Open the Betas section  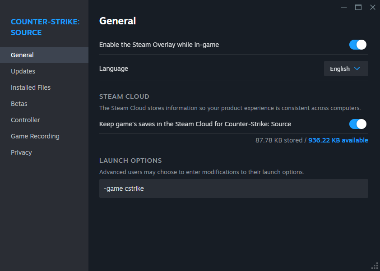pos(44,104)
